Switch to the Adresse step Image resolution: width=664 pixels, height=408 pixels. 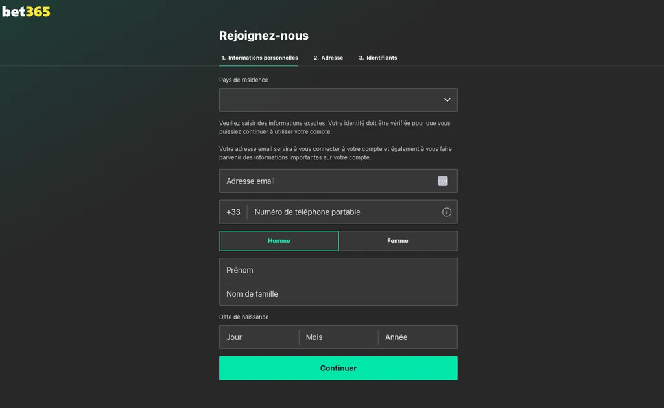coord(328,58)
